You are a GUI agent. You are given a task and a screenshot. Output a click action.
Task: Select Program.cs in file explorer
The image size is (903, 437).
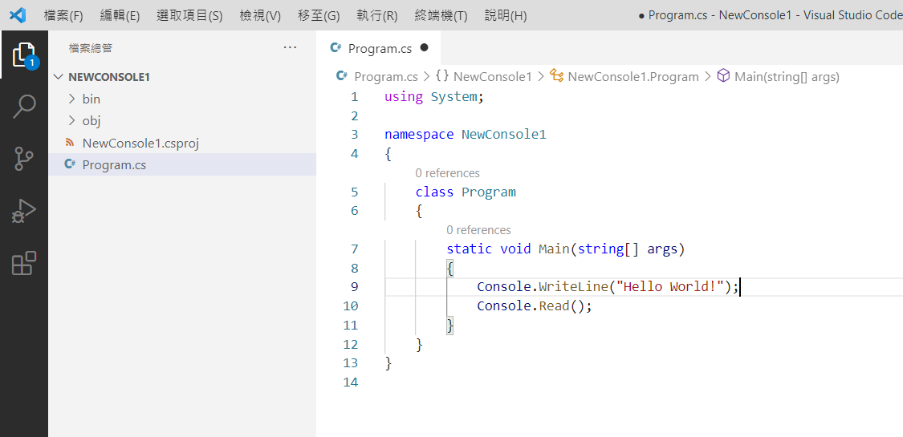[x=182, y=164]
